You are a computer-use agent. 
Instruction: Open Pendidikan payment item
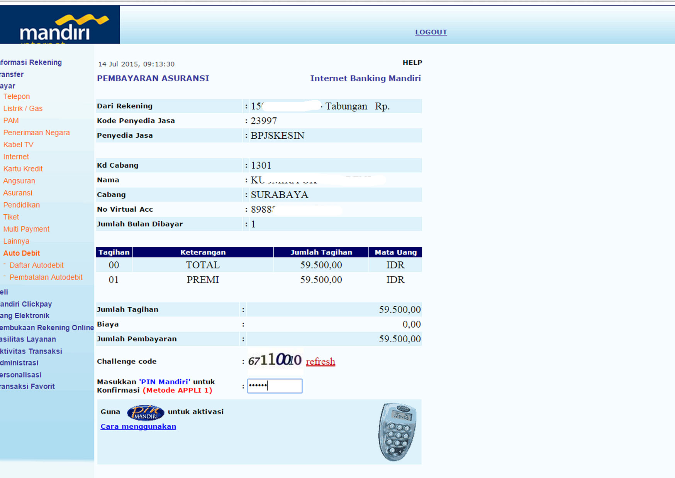coord(22,205)
